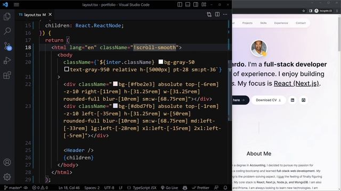Click the Incognito profile indicator in browser
The height and width of the screenshot is (191, 341).
click(x=323, y=11)
